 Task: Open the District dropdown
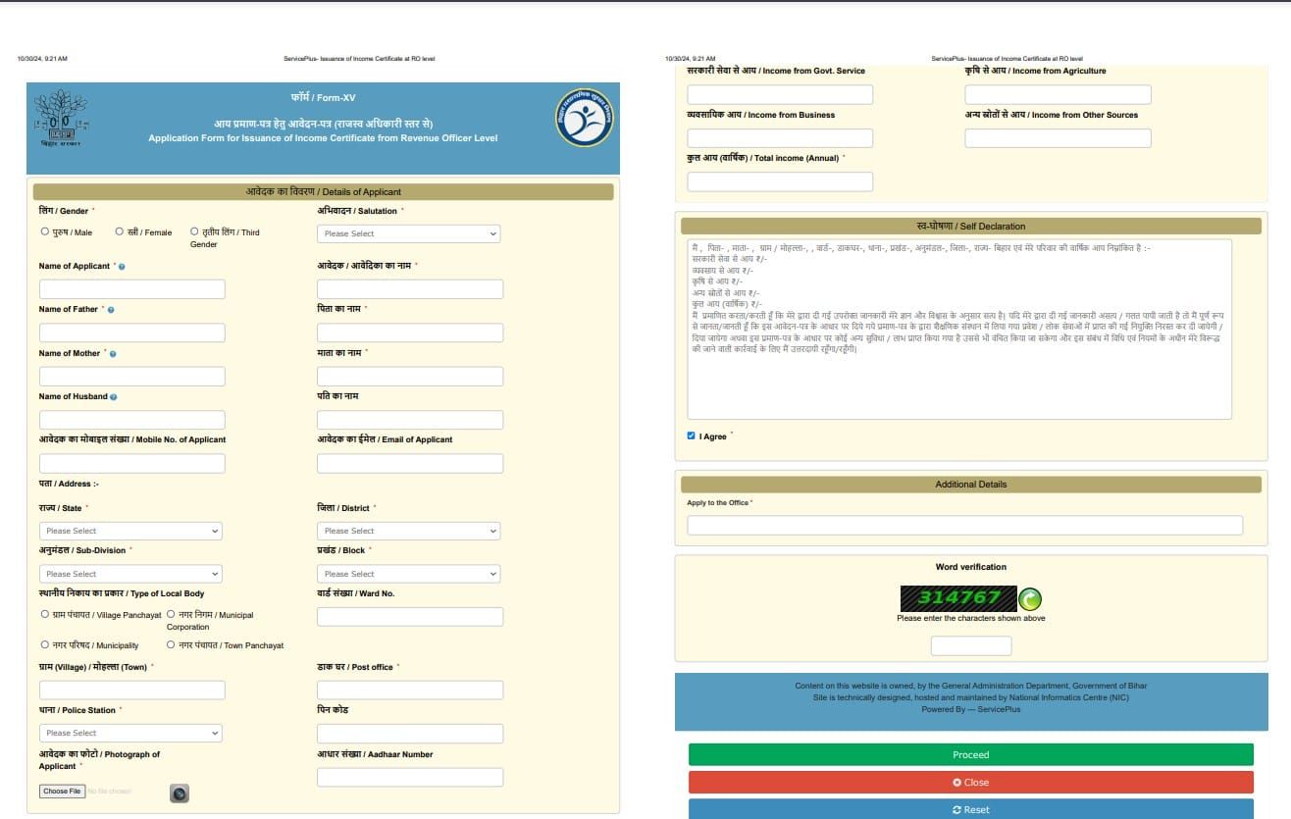click(408, 531)
